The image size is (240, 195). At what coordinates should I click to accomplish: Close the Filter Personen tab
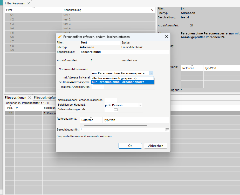[x=29, y=3]
